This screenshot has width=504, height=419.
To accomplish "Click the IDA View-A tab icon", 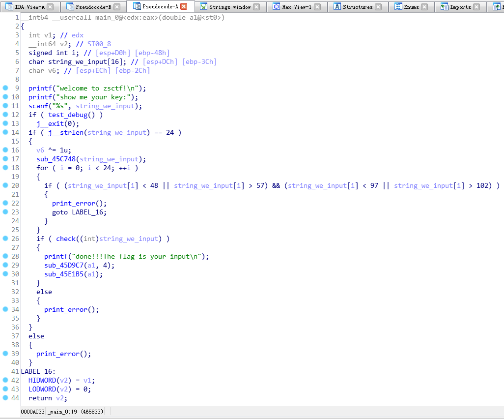I will pyautogui.click(x=9, y=7).
